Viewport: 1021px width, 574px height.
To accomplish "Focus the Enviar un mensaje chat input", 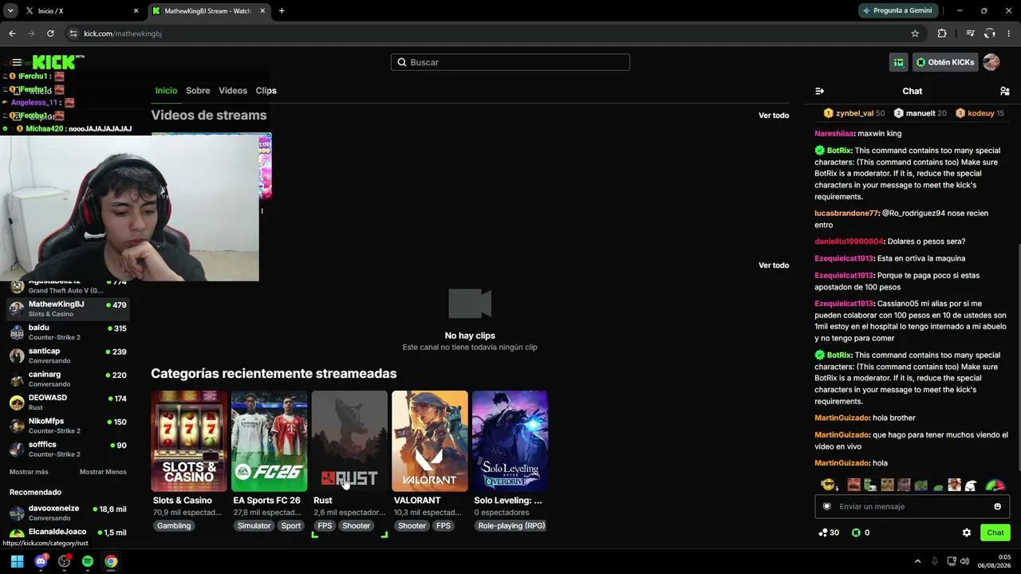I will (912, 506).
